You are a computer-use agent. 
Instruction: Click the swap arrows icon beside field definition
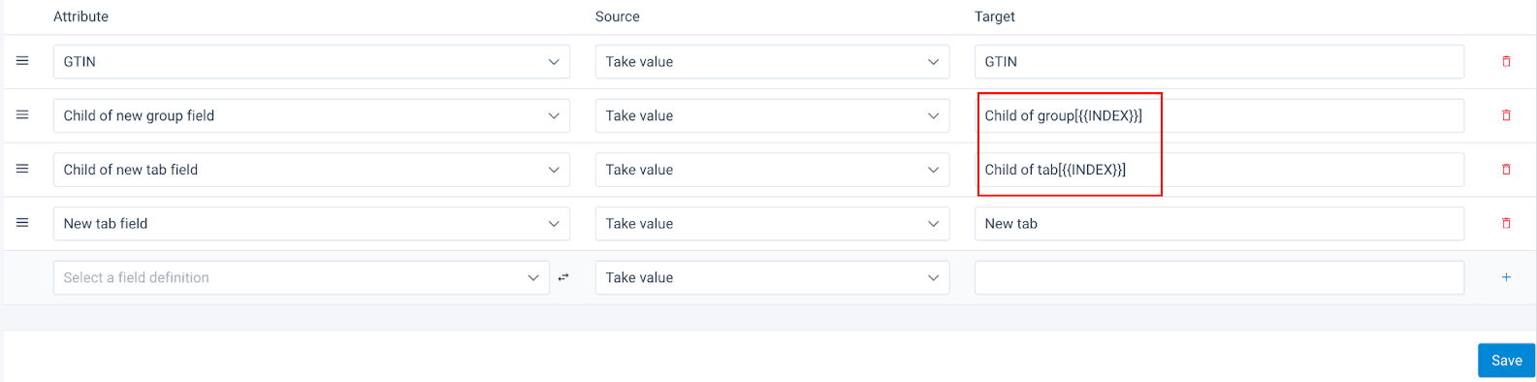(562, 277)
